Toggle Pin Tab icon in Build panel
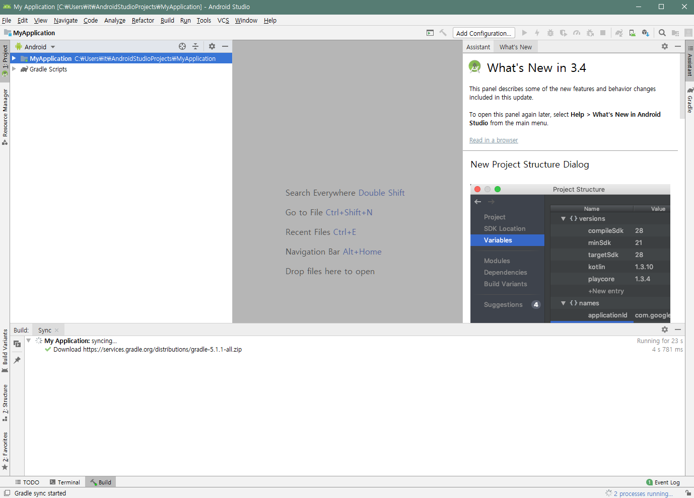The image size is (694, 498). pyautogui.click(x=17, y=360)
